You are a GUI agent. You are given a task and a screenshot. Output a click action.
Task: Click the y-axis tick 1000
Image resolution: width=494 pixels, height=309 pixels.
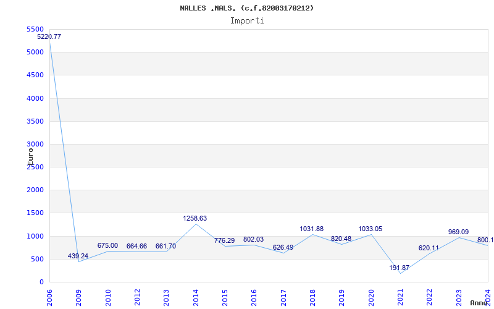pyautogui.click(x=35, y=236)
